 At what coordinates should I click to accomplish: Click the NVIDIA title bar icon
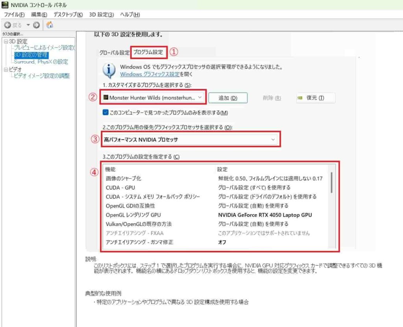coord(5,5)
